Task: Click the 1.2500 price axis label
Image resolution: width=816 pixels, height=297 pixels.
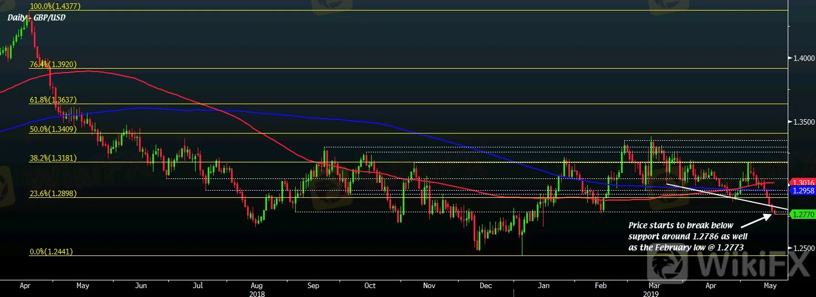Action: pyautogui.click(x=802, y=249)
